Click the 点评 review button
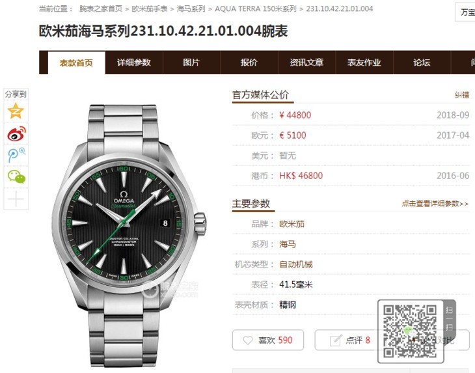Image resolution: width=475 pixels, height=373 pixels. (347, 340)
